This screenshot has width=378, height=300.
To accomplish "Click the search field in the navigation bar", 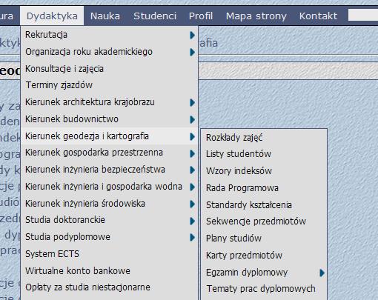I will click(363, 15).
